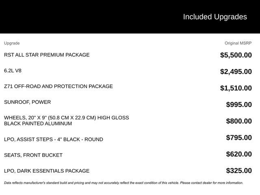Viewport: 260px width, 195px height.
Task: Click the $2,495.00 price
Action: (236, 72)
